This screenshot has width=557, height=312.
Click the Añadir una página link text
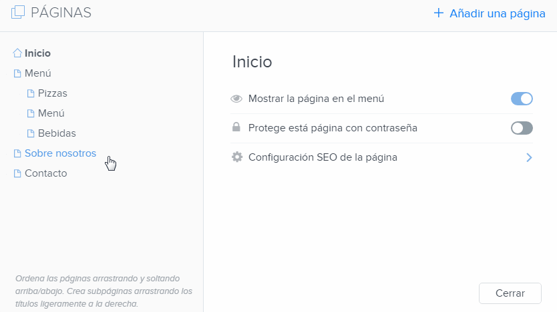click(498, 13)
